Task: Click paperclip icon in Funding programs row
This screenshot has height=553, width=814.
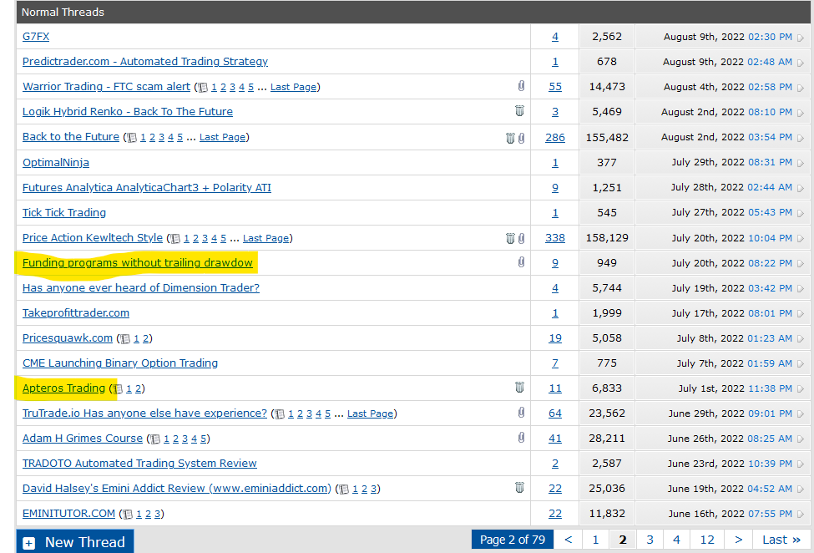Action: 521,262
